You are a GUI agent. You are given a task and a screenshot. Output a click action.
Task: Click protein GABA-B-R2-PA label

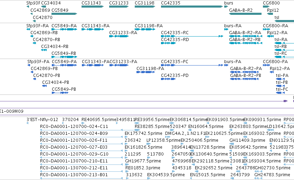pos(246,69)
